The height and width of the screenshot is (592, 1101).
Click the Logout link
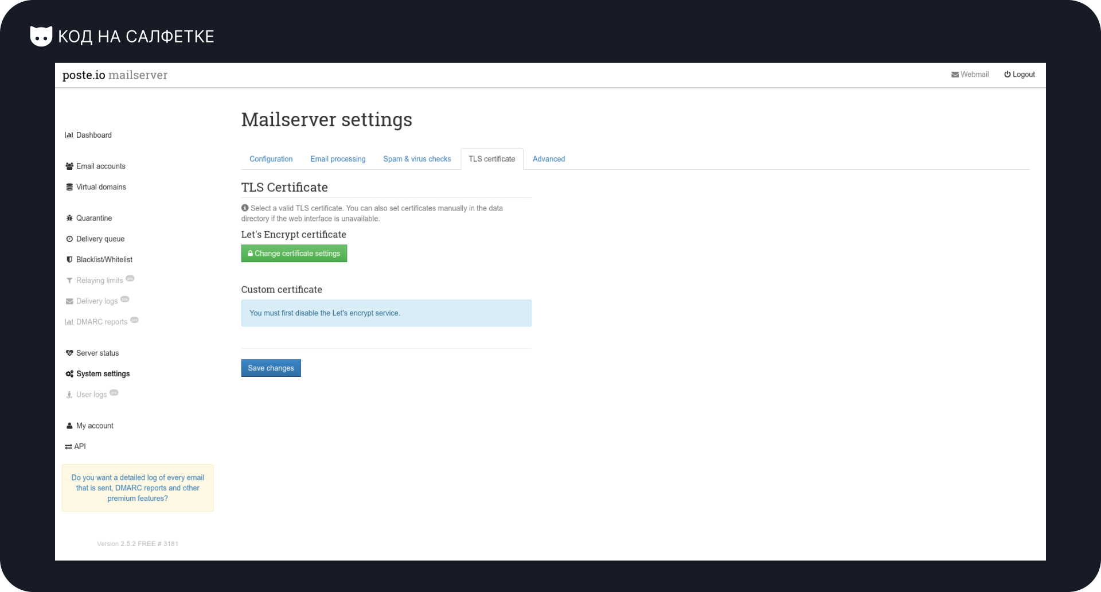(1020, 75)
